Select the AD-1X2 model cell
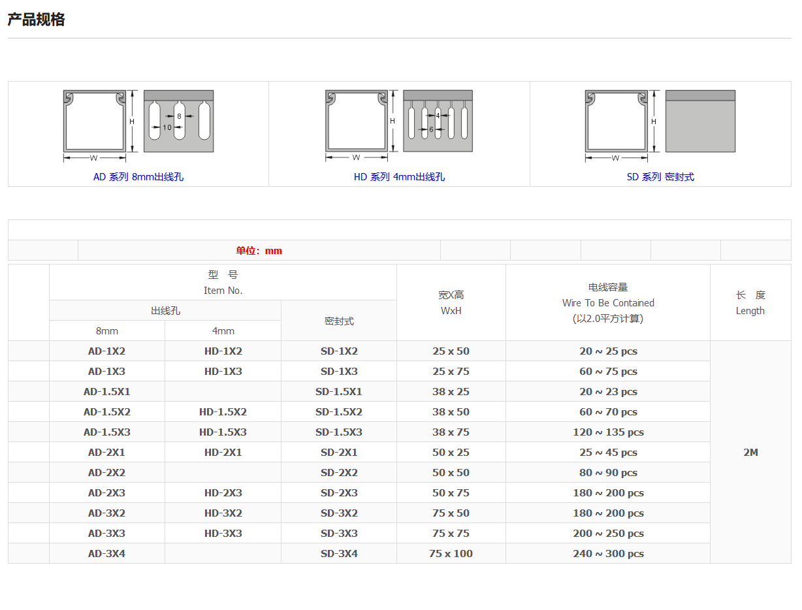The width and height of the screenshot is (802, 610). (106, 351)
